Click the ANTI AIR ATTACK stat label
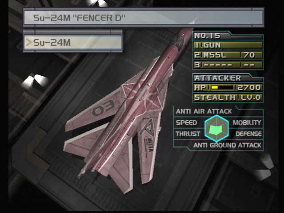This screenshot has height=213, width=284. (x=204, y=111)
